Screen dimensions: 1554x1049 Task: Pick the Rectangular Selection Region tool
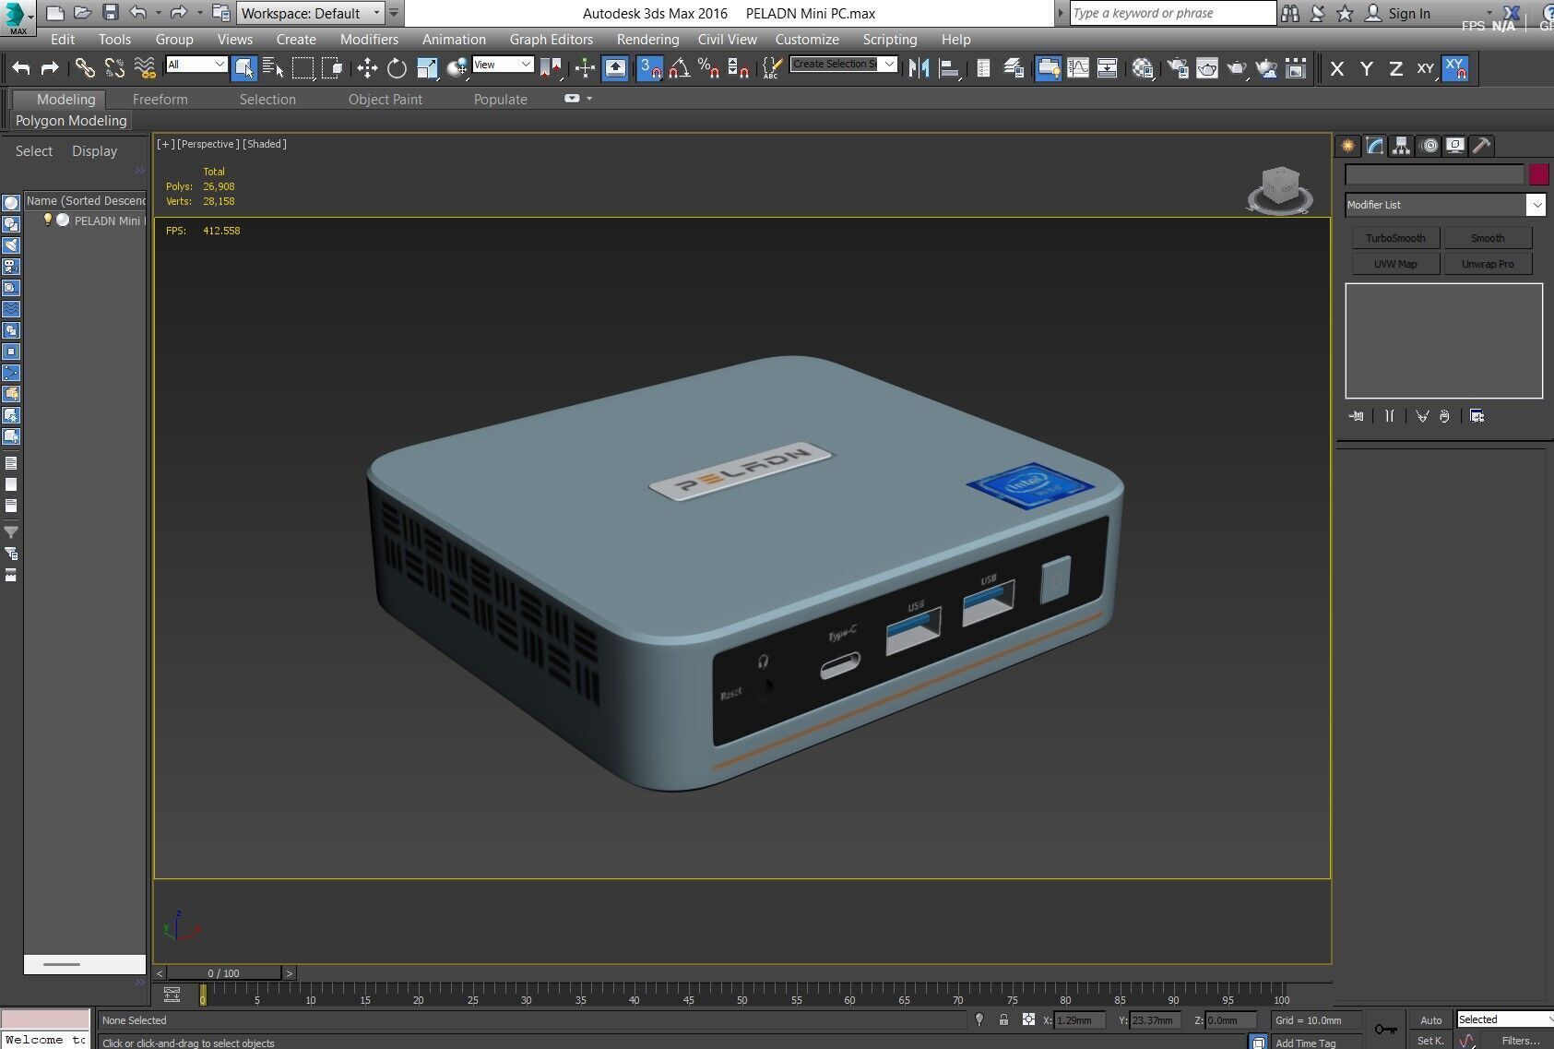coord(302,68)
